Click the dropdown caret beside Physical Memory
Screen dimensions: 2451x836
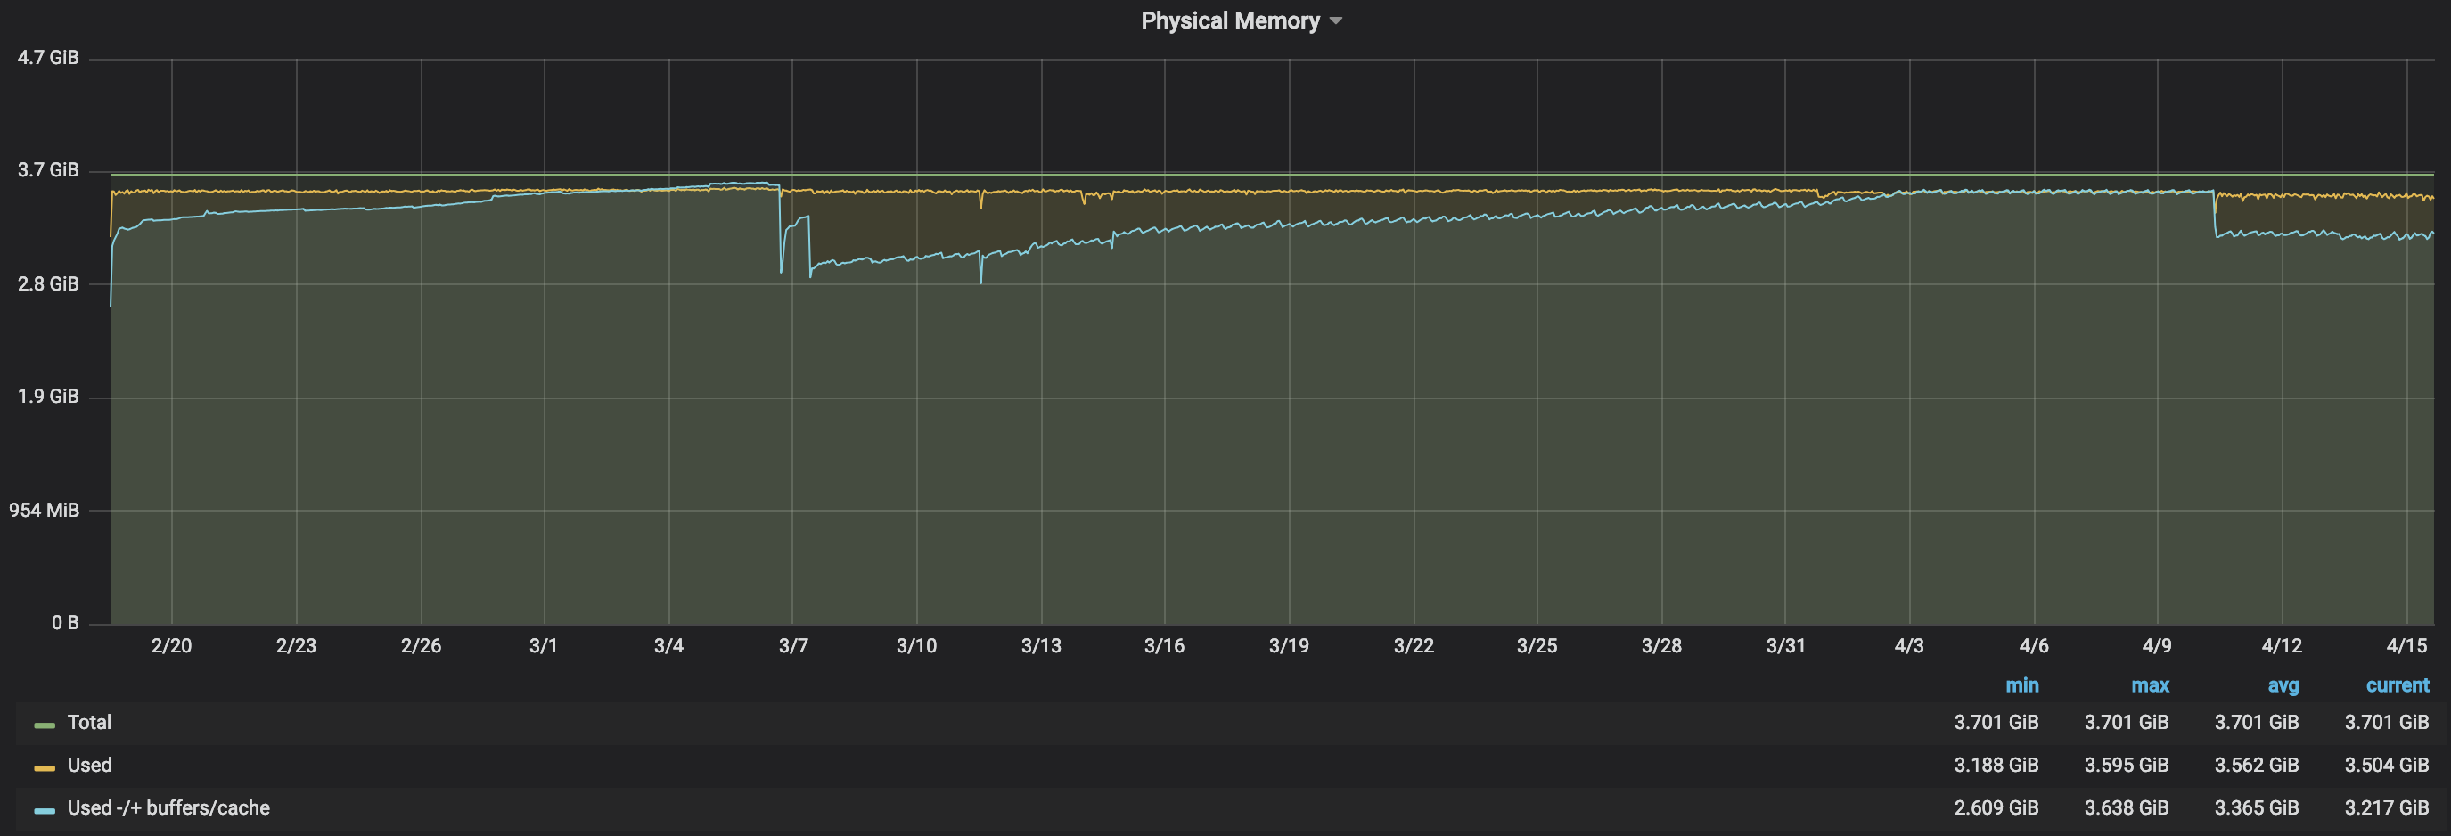[x=1336, y=20]
